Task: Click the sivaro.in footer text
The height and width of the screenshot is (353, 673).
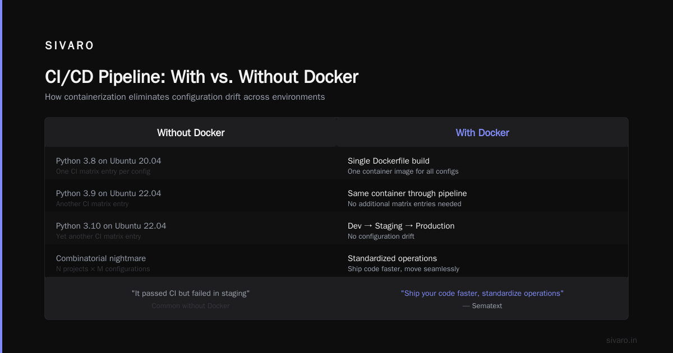Action: click(621, 340)
